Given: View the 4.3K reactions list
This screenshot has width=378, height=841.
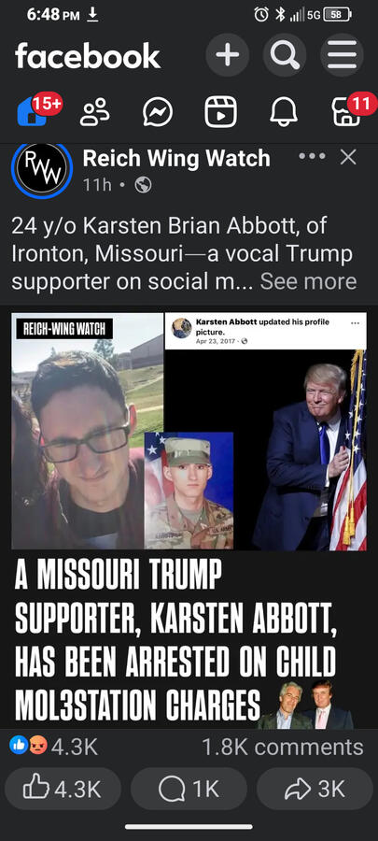Looking at the screenshot, I should [53, 747].
